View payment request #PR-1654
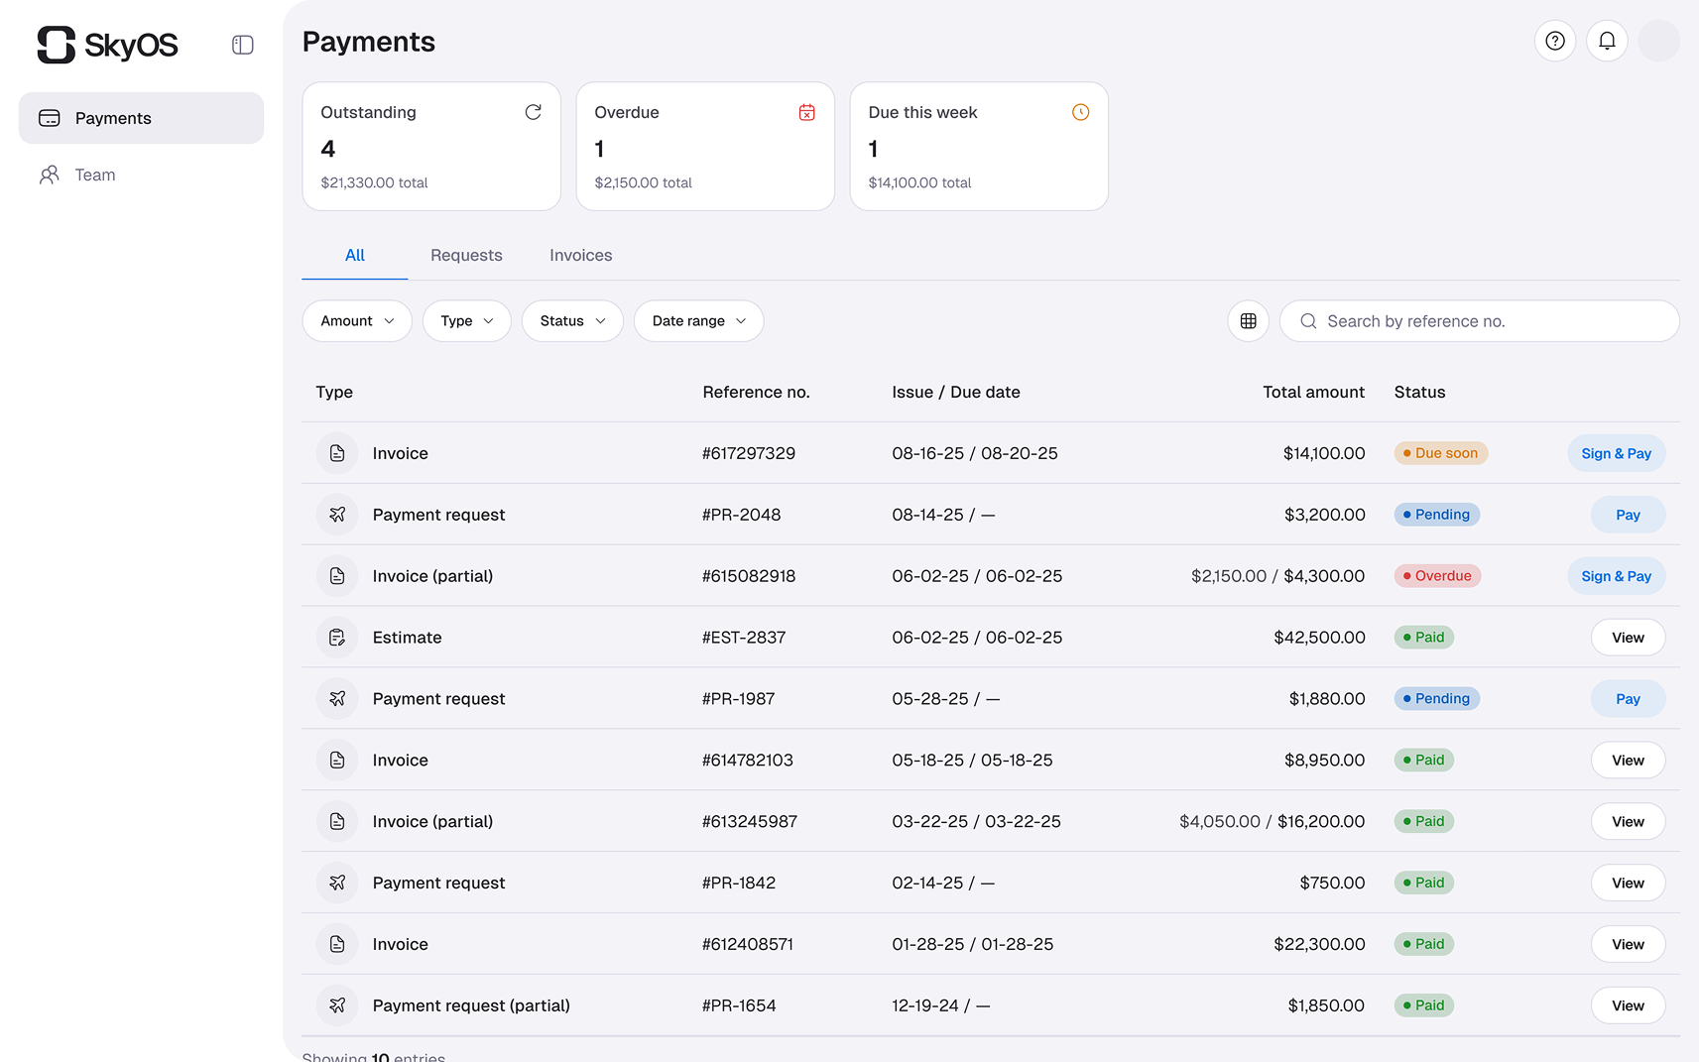The image size is (1699, 1062). click(1628, 1005)
